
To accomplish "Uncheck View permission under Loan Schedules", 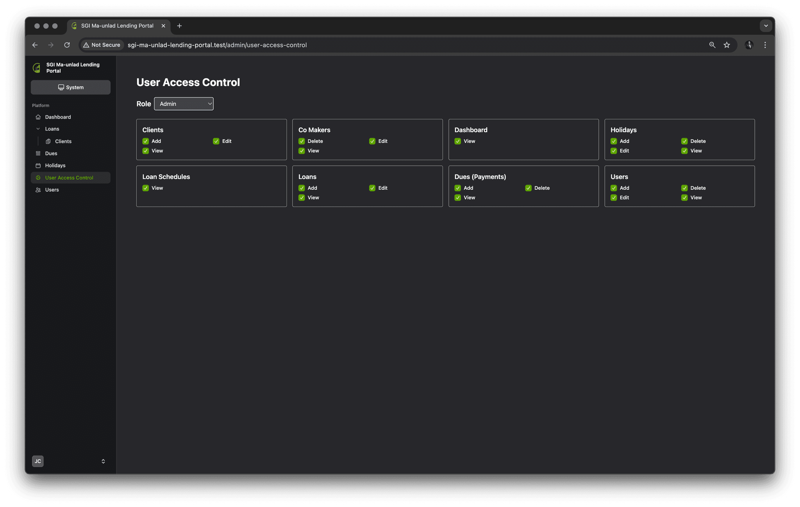I will click(145, 188).
